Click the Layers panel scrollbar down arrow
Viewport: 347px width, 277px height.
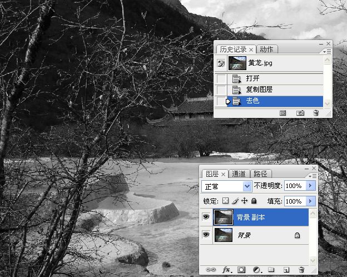point(313,260)
